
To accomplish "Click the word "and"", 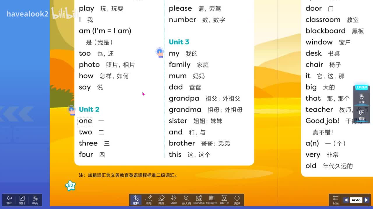I will tap(176, 132).
